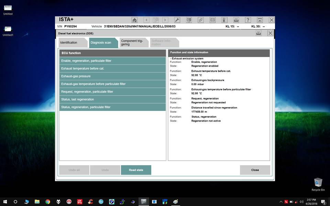
Task: Choose the Exhaust-gas pressure function
Action: click(x=113, y=76)
